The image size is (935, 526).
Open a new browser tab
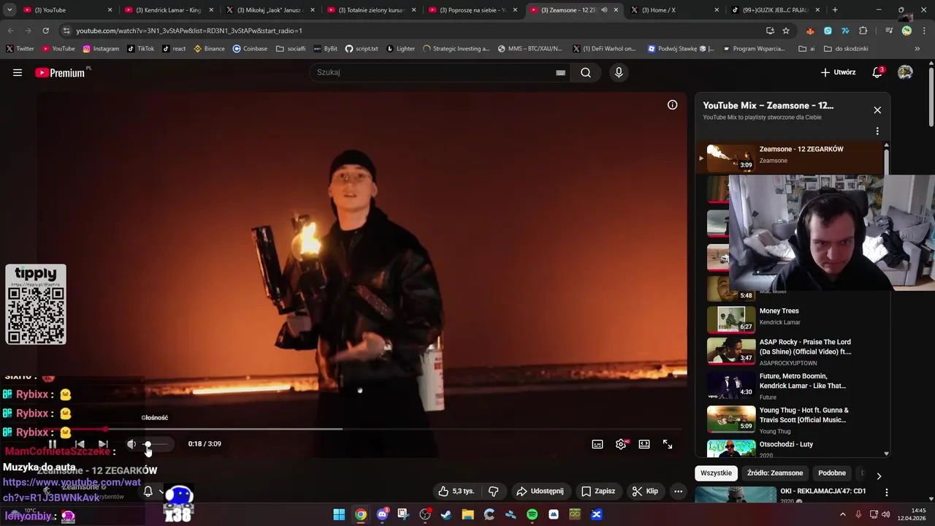coord(835,10)
